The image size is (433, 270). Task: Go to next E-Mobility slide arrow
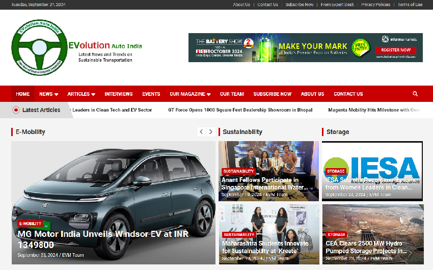click(211, 131)
